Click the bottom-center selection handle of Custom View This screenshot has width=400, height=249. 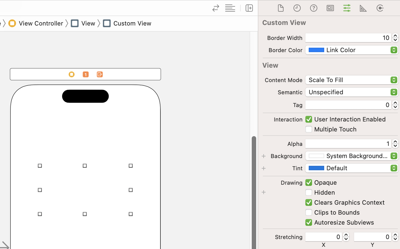85,214
